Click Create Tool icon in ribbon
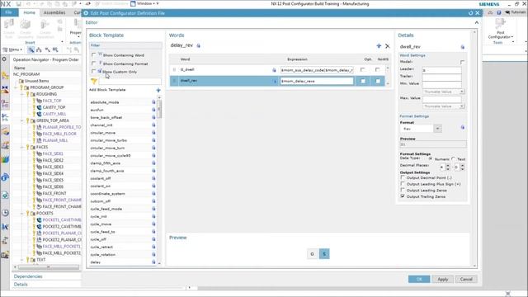Screen dimensions: 528x297 [x=9, y=24]
